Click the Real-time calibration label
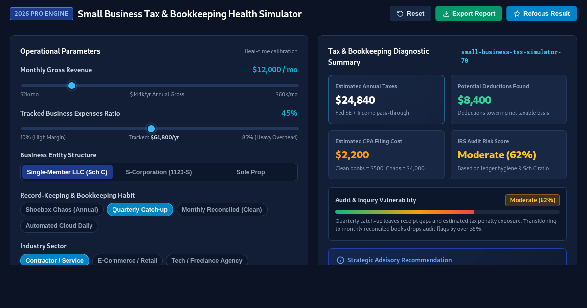 (271, 51)
